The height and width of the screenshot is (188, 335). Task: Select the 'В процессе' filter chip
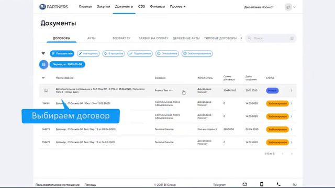(114, 53)
